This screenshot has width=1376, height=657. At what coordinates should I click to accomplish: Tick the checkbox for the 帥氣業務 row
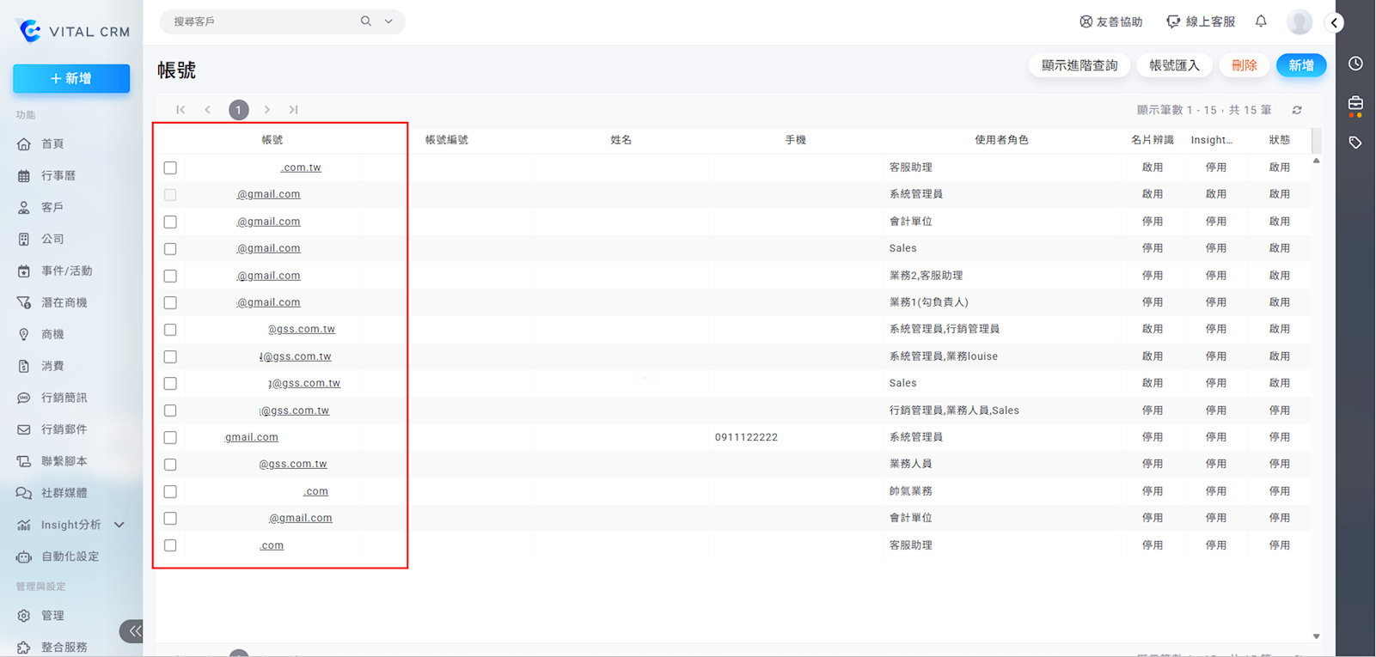(170, 492)
